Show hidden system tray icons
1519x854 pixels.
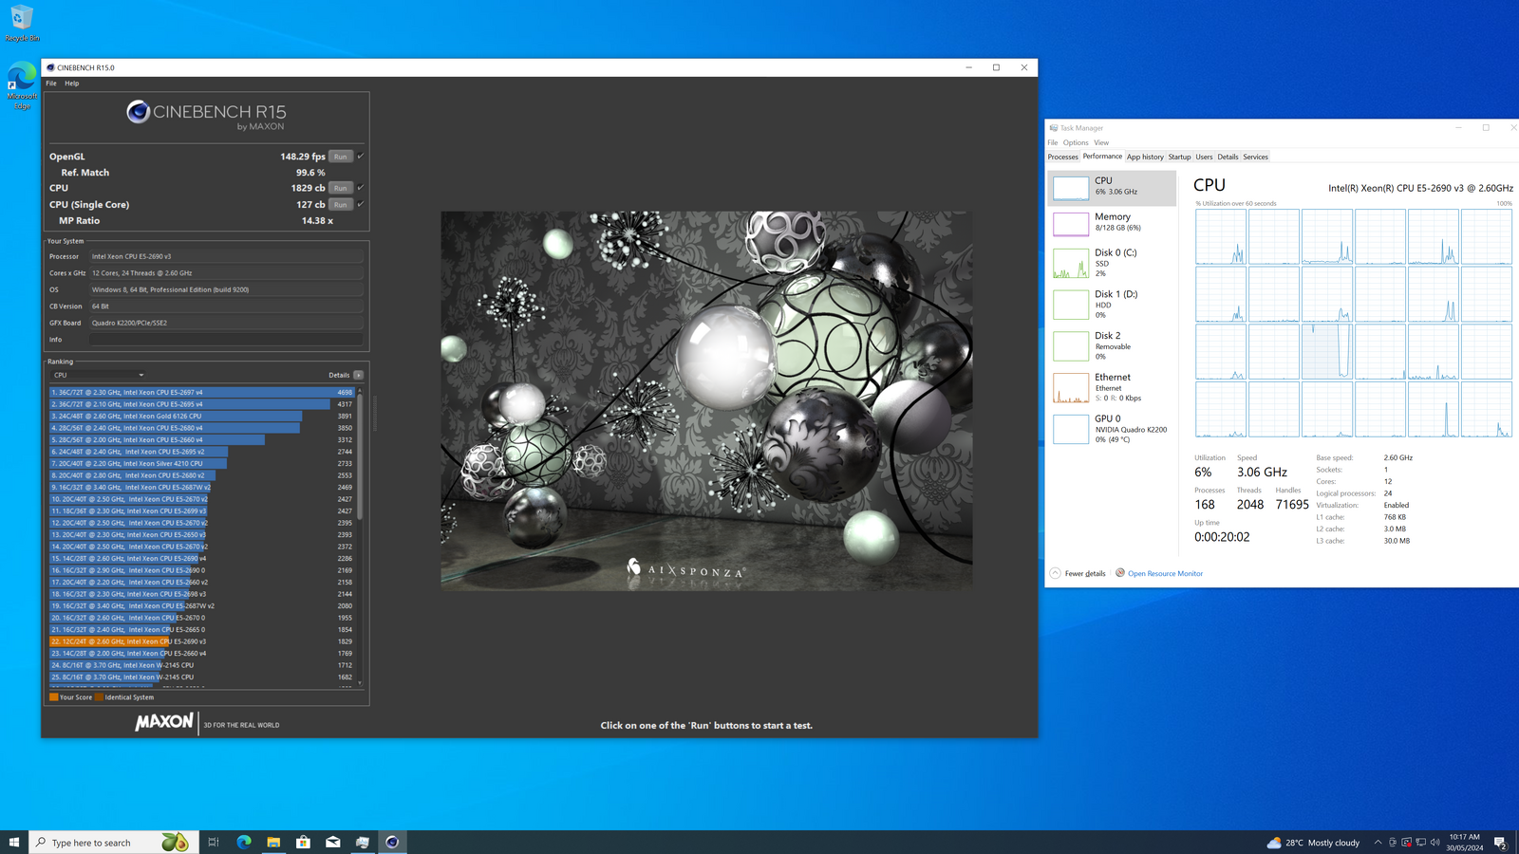1378,843
